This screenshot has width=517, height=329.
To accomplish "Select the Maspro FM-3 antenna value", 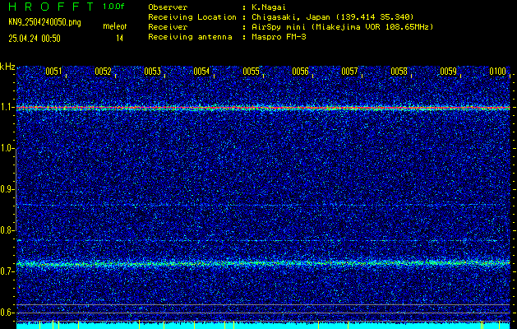I will [x=279, y=37].
